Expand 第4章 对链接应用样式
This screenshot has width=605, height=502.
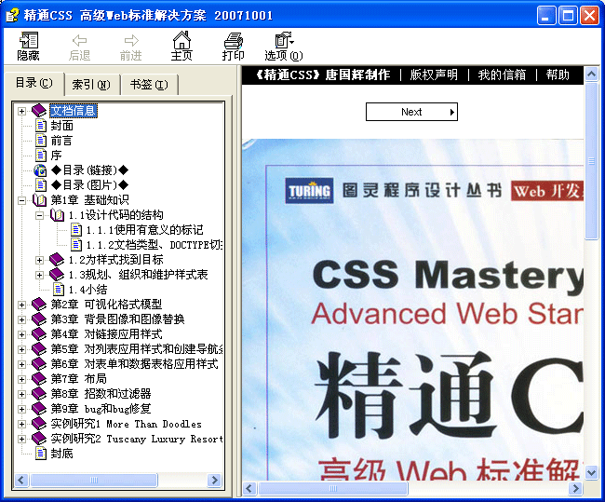22,334
